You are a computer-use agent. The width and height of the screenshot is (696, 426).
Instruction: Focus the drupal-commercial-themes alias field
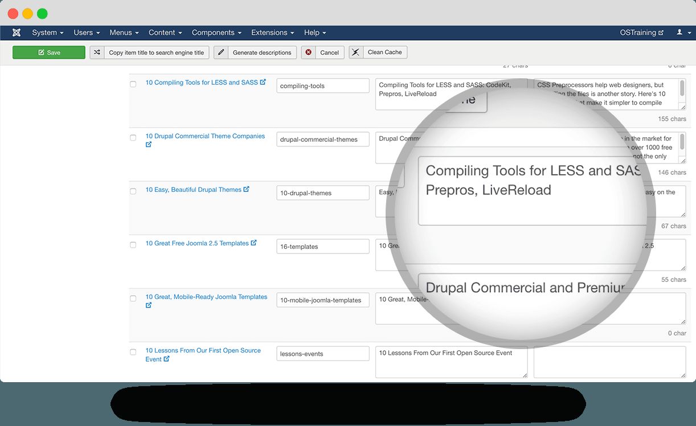tap(323, 140)
